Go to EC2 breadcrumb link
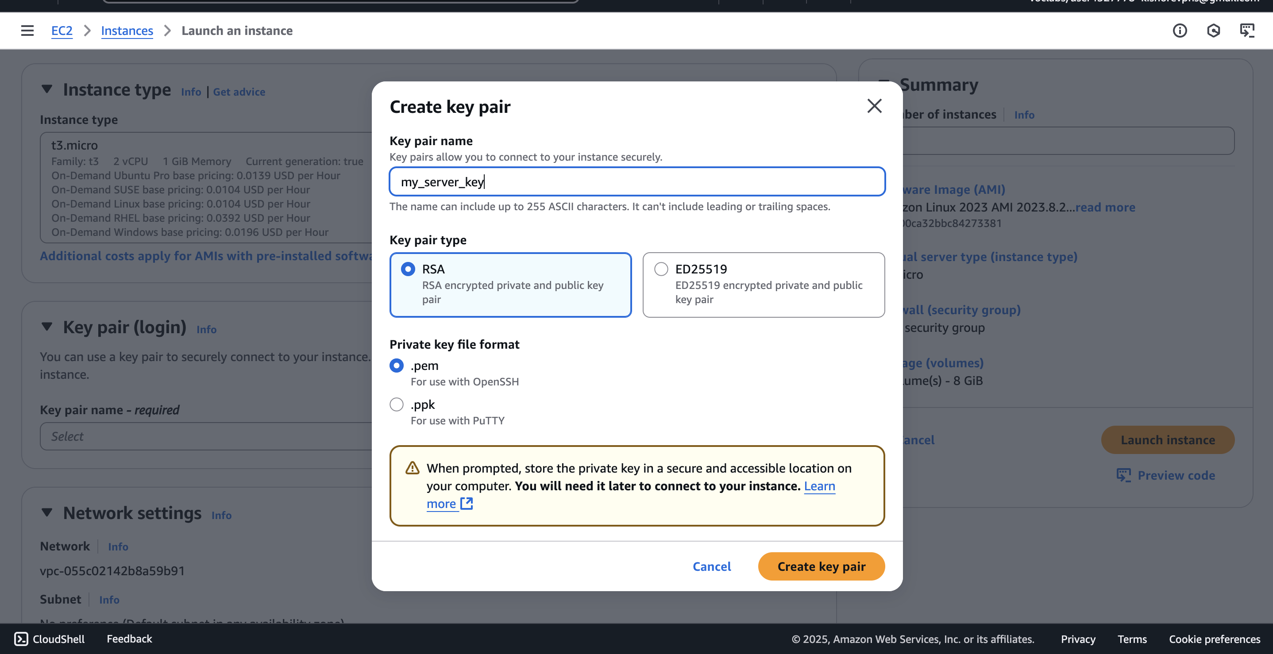The width and height of the screenshot is (1273, 654). [x=62, y=31]
